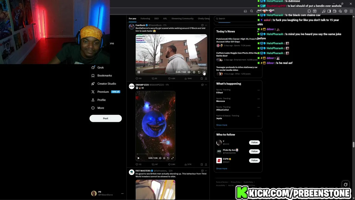Go to Profile from the sidebar
This screenshot has height=200, width=355.
pos(98,100)
